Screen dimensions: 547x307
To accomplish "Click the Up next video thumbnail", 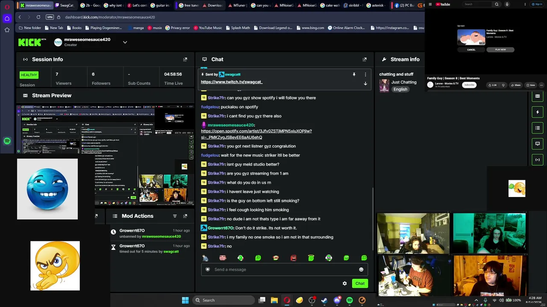I will point(471,37).
